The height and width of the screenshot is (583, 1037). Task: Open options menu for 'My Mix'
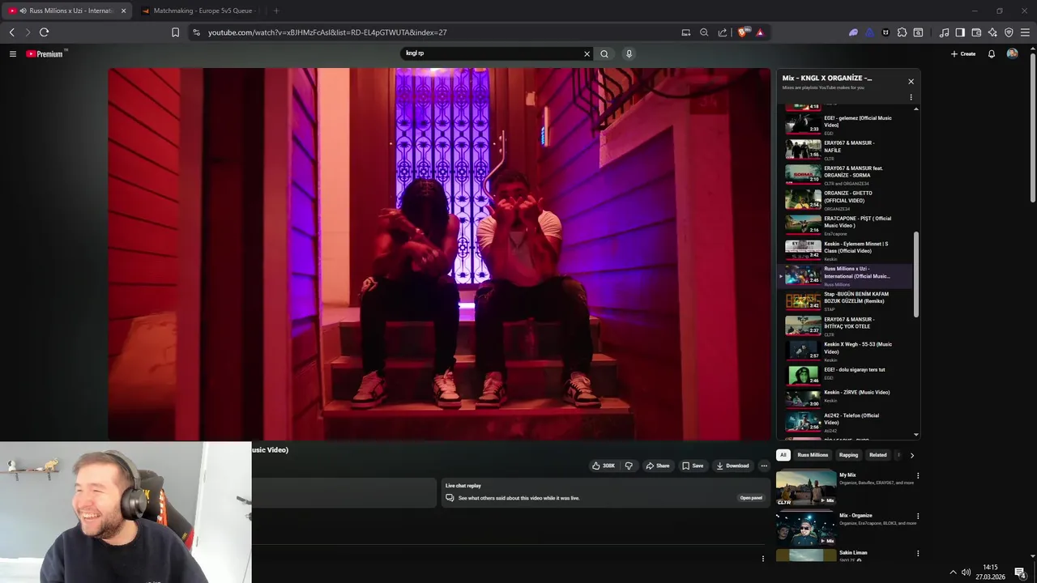(x=918, y=475)
